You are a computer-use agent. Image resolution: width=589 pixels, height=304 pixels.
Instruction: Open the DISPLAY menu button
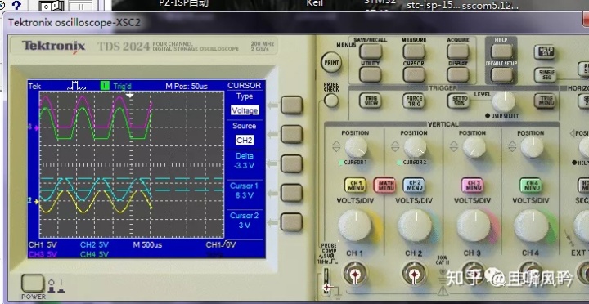point(458,74)
